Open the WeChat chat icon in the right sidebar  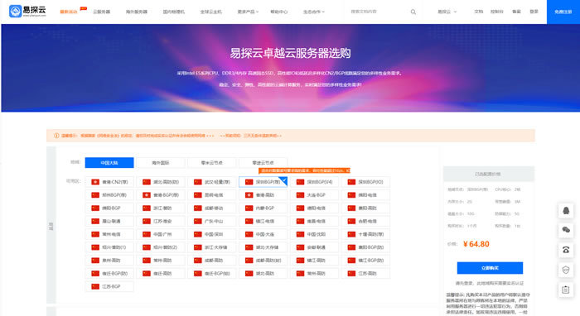[x=566, y=230]
